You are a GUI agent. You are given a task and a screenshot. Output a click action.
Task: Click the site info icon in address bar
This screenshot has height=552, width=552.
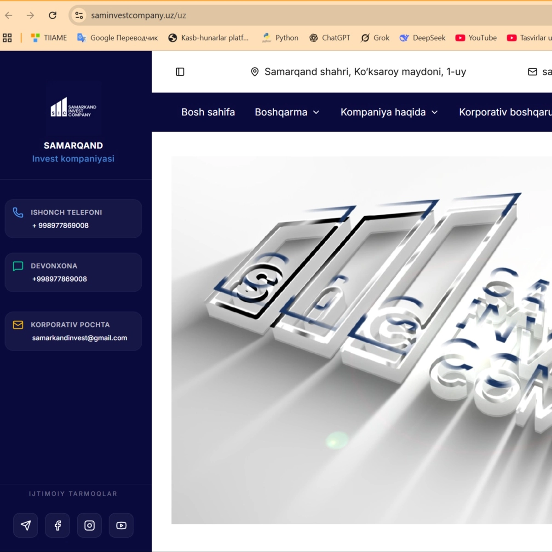[79, 15]
